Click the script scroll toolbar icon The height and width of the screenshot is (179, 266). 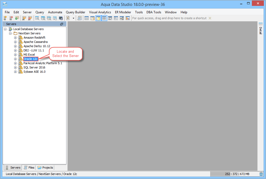click(80, 18)
